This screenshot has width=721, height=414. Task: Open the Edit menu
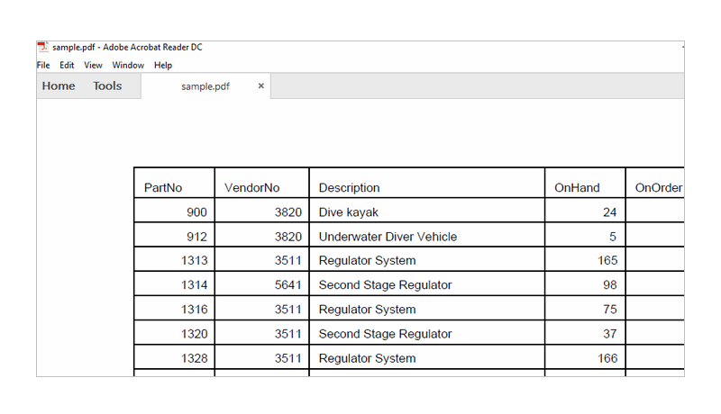67,66
